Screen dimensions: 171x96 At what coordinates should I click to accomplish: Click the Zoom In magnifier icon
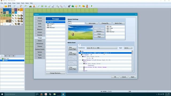pyautogui.click(x=57, y=6)
